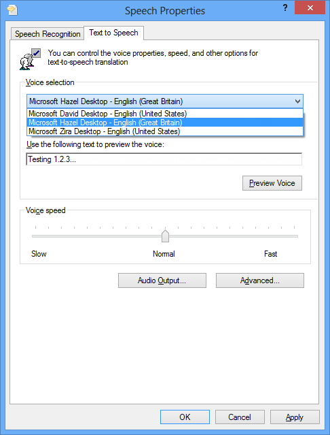The width and height of the screenshot is (330, 435).
Task: Click the Apply button
Action: click(x=295, y=417)
